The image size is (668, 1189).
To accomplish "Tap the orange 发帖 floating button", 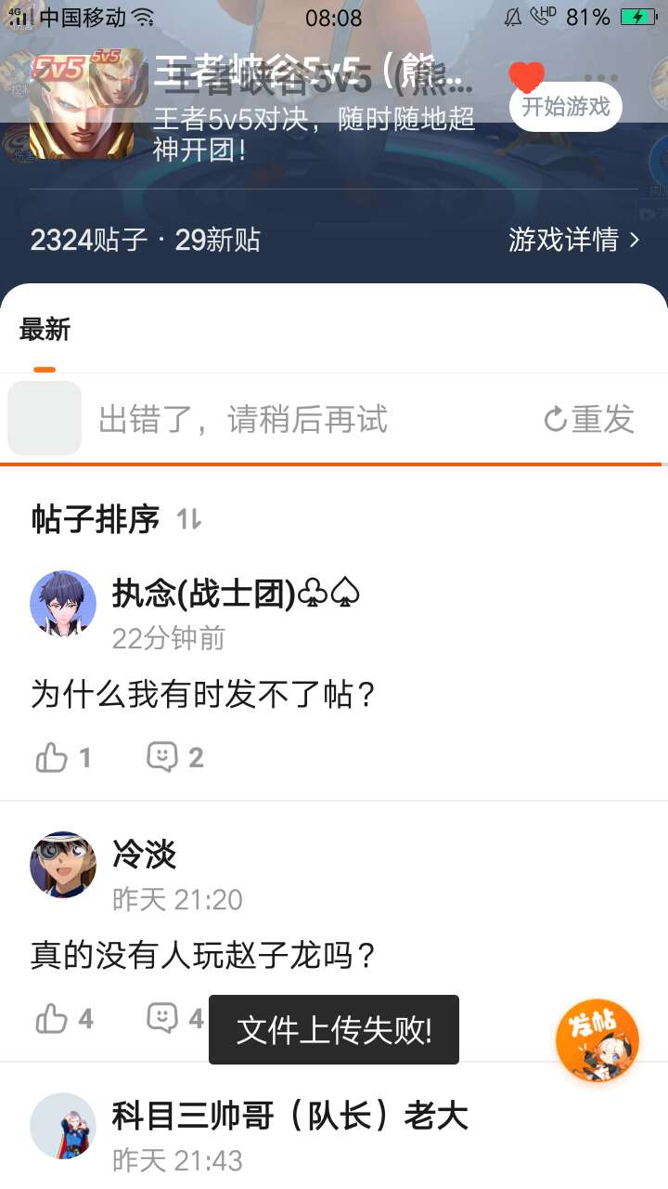I will point(597,1040).
